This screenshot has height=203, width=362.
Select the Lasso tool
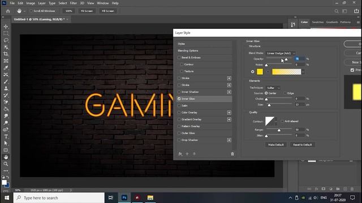[6, 40]
